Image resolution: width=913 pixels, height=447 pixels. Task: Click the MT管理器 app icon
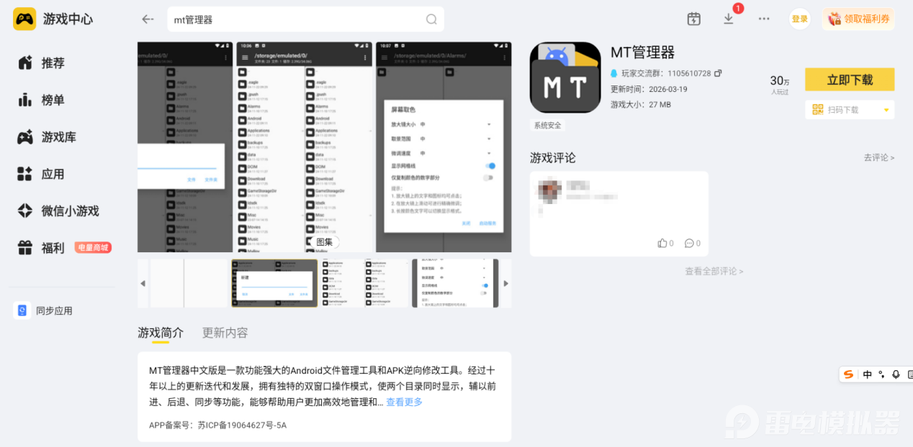coord(565,78)
